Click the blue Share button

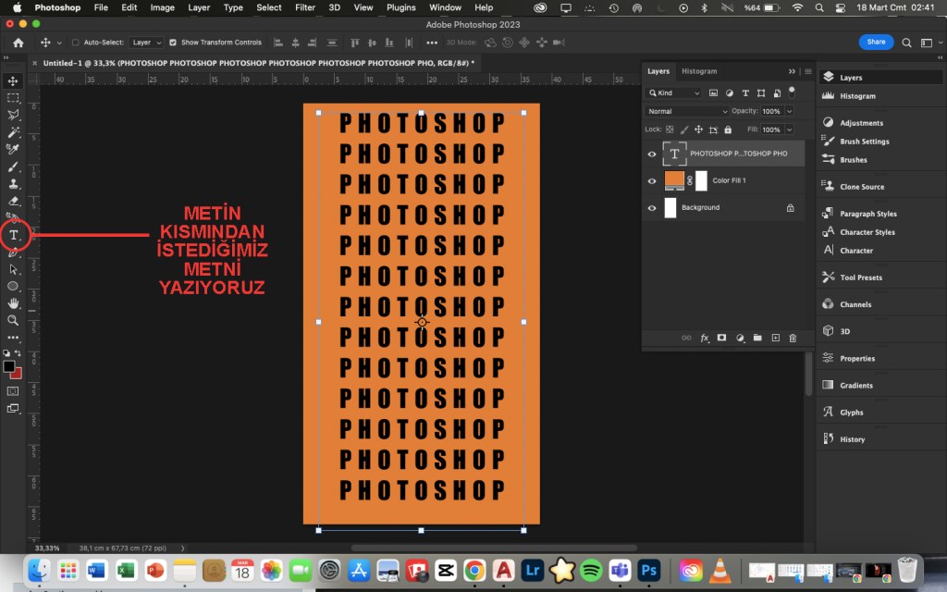pos(876,42)
